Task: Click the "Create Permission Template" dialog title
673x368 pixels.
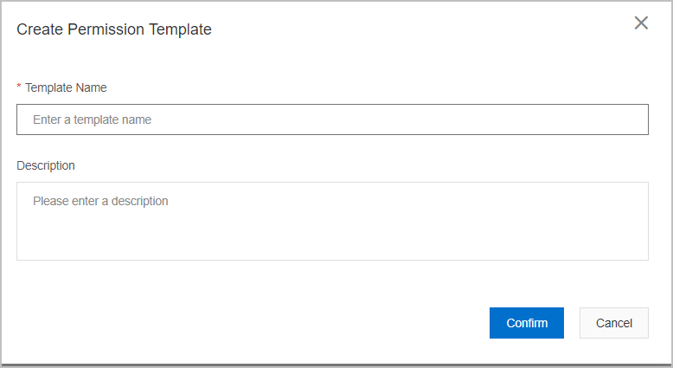Action: tap(114, 29)
